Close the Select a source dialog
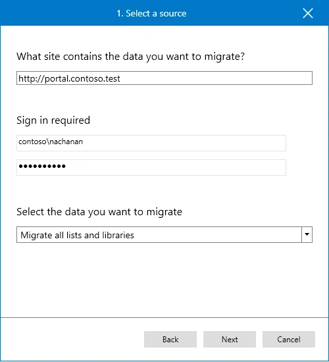Image resolution: width=329 pixels, height=362 pixels. (x=308, y=13)
